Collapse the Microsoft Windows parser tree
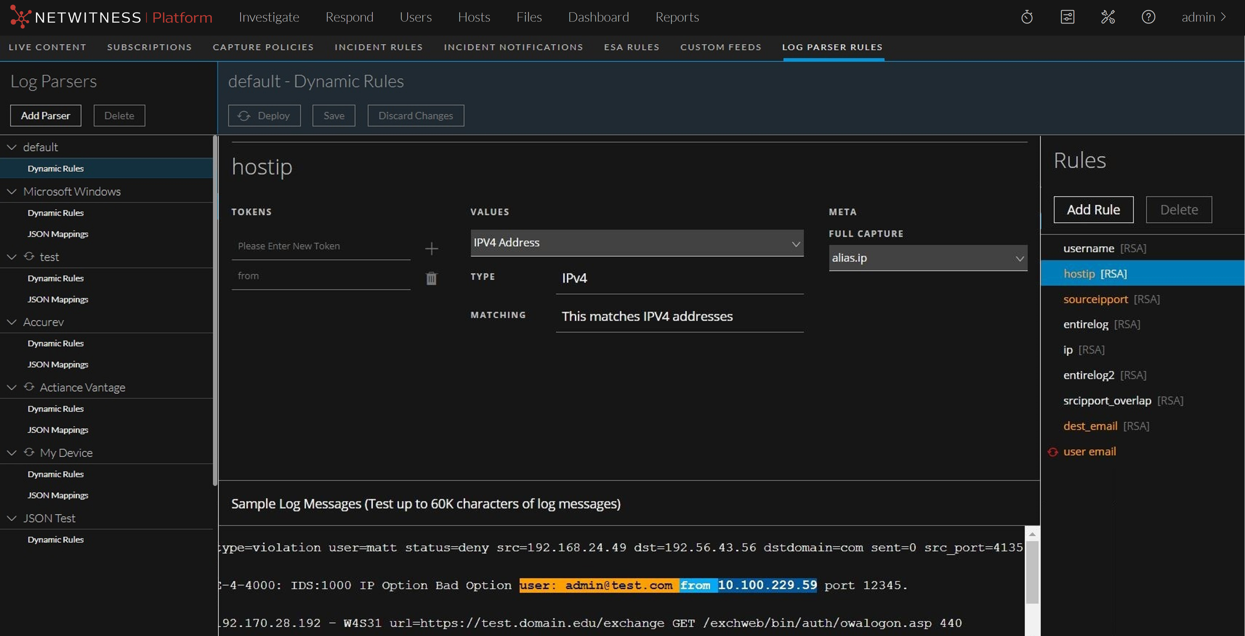1245x636 pixels. 12,192
